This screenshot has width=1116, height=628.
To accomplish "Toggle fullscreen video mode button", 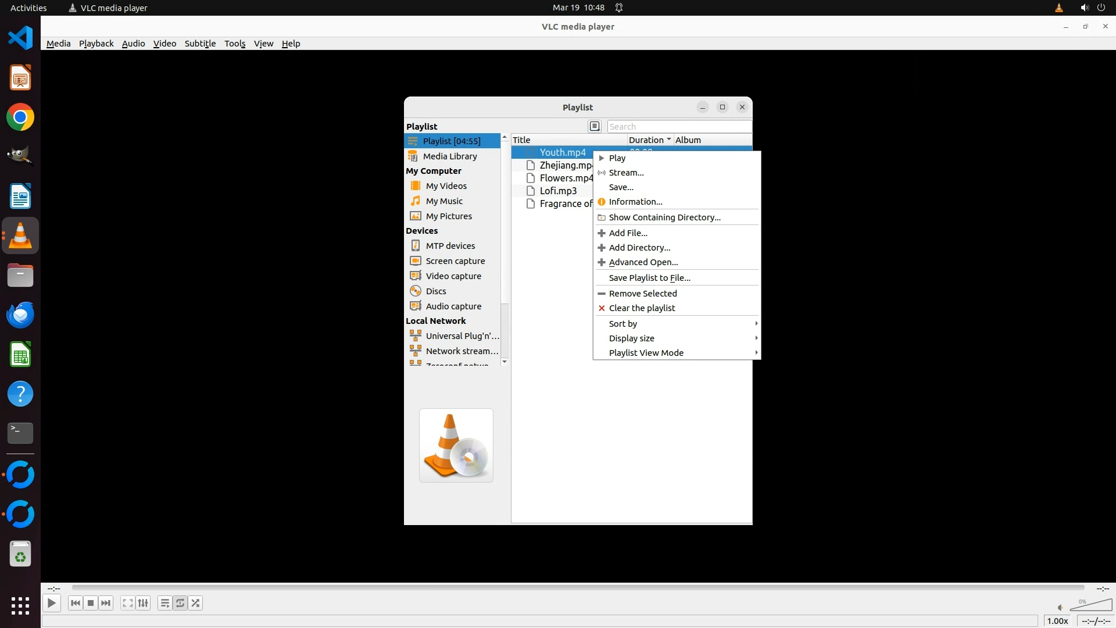I will [127, 603].
